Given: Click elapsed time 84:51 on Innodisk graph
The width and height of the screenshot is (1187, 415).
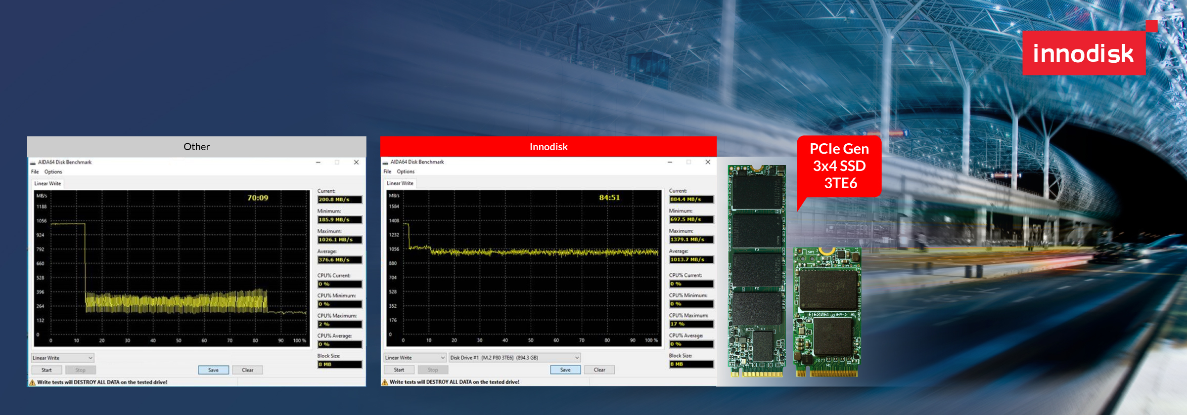Looking at the screenshot, I should (x=609, y=197).
